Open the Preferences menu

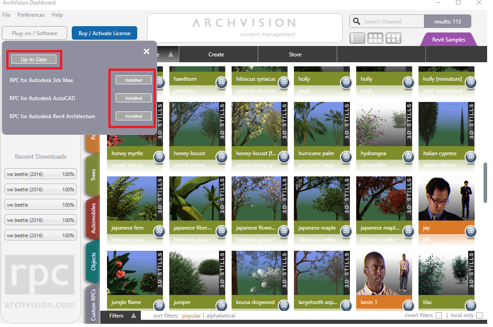tap(31, 15)
